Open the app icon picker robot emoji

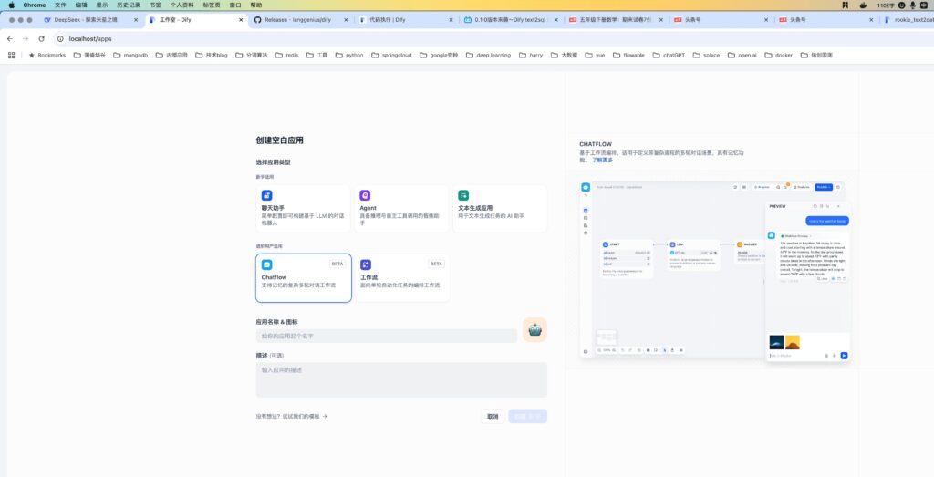[x=534, y=329]
